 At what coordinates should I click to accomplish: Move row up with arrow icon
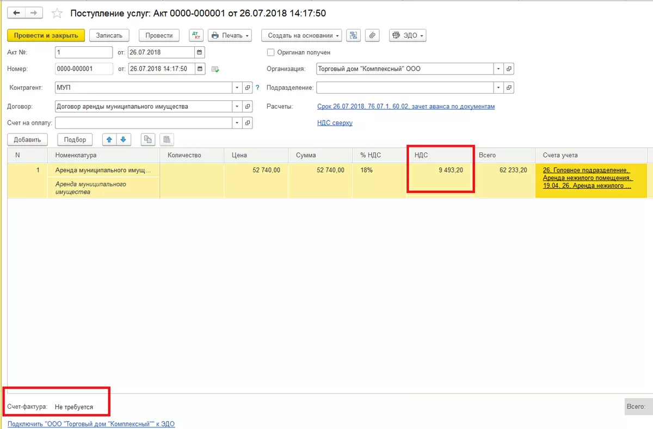click(x=110, y=139)
